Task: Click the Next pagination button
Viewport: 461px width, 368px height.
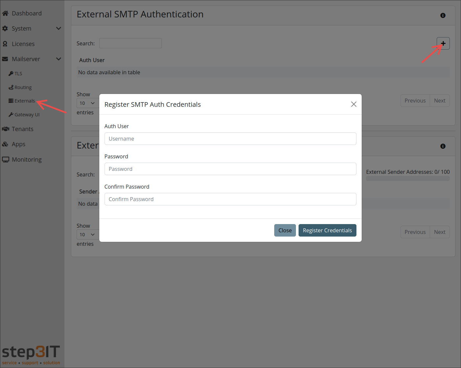Action: point(440,100)
